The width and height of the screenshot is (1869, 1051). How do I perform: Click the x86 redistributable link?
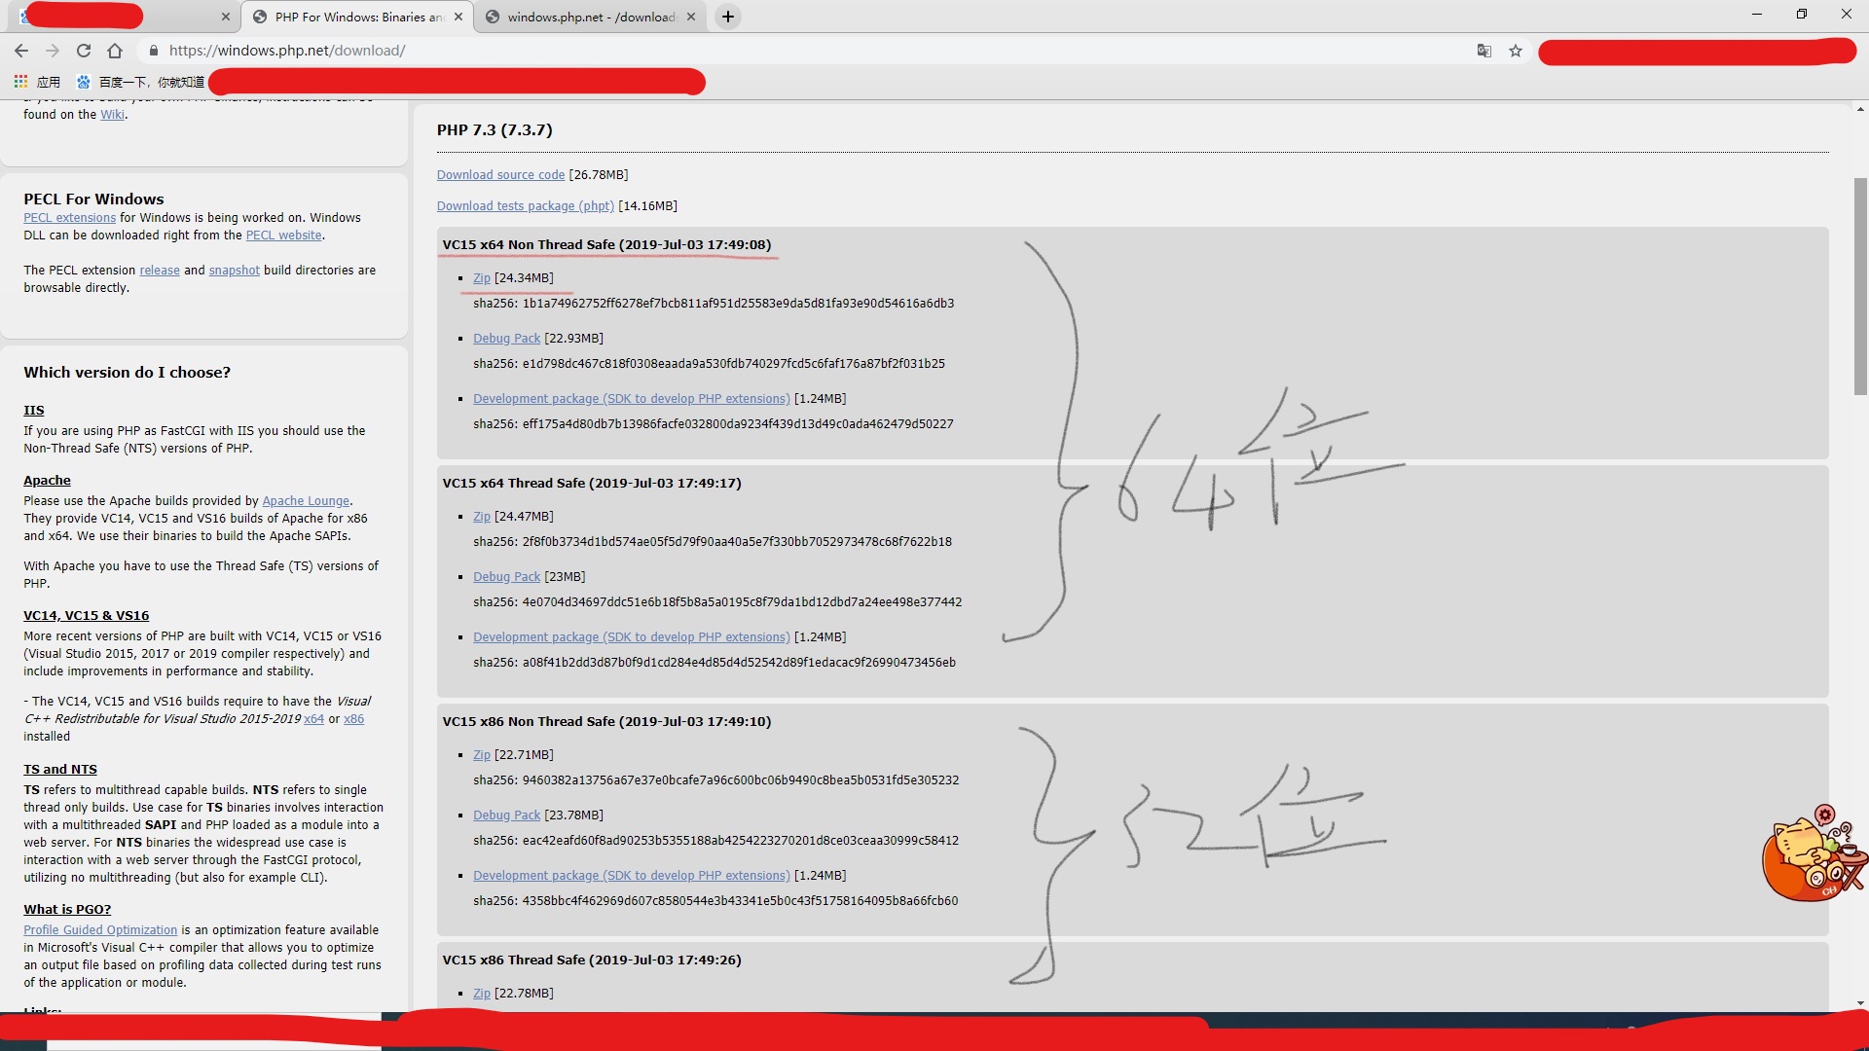tap(353, 719)
